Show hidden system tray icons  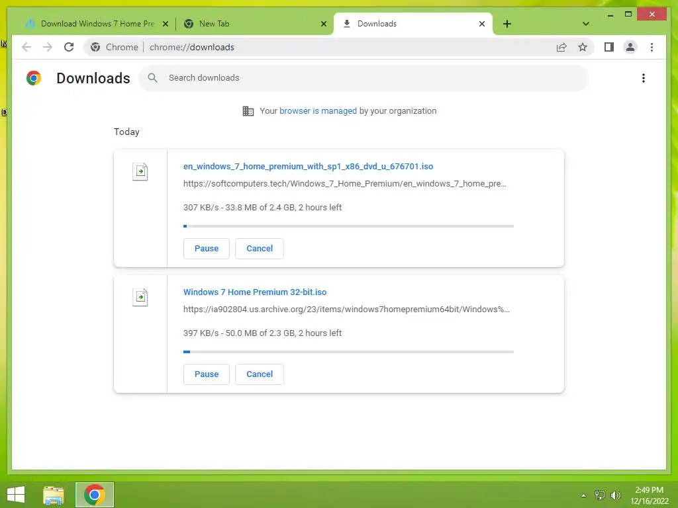pyautogui.click(x=583, y=495)
